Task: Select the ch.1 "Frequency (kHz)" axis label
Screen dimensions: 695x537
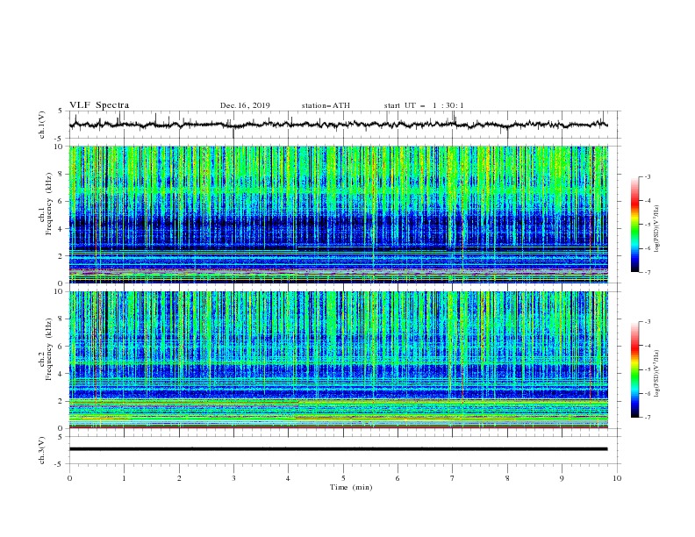Action: (49, 204)
